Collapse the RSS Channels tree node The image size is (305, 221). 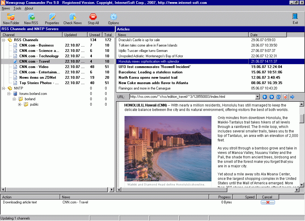tap(4, 40)
